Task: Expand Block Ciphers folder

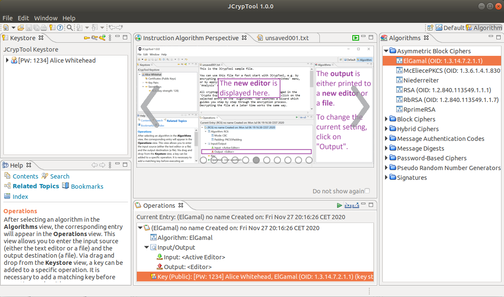Action: tap(386, 119)
